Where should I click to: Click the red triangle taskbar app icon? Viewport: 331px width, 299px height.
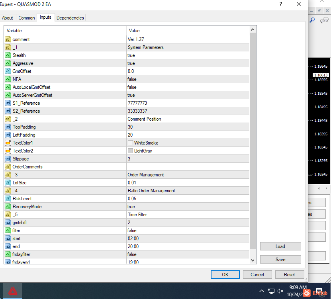13,291
